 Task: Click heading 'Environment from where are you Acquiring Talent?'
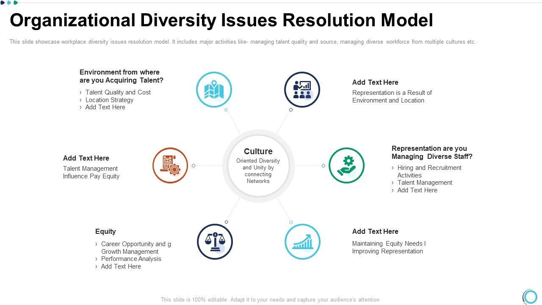(x=122, y=76)
